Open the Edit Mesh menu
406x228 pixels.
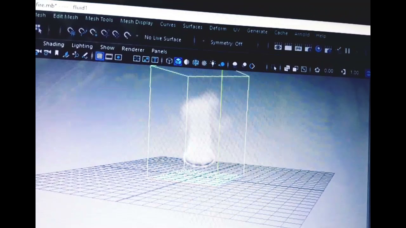pos(65,17)
